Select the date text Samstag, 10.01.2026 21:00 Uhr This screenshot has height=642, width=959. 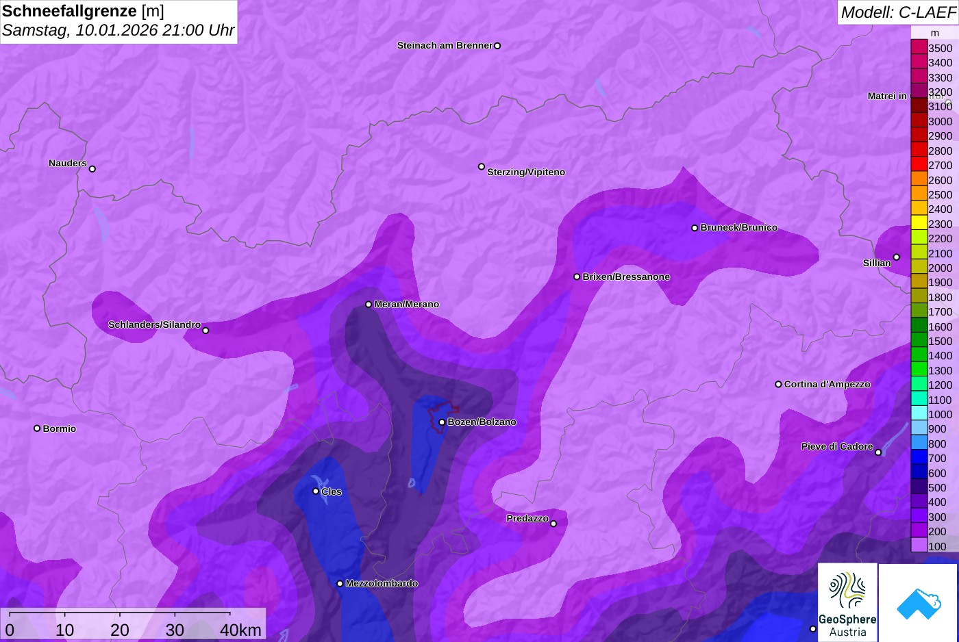[118, 30]
